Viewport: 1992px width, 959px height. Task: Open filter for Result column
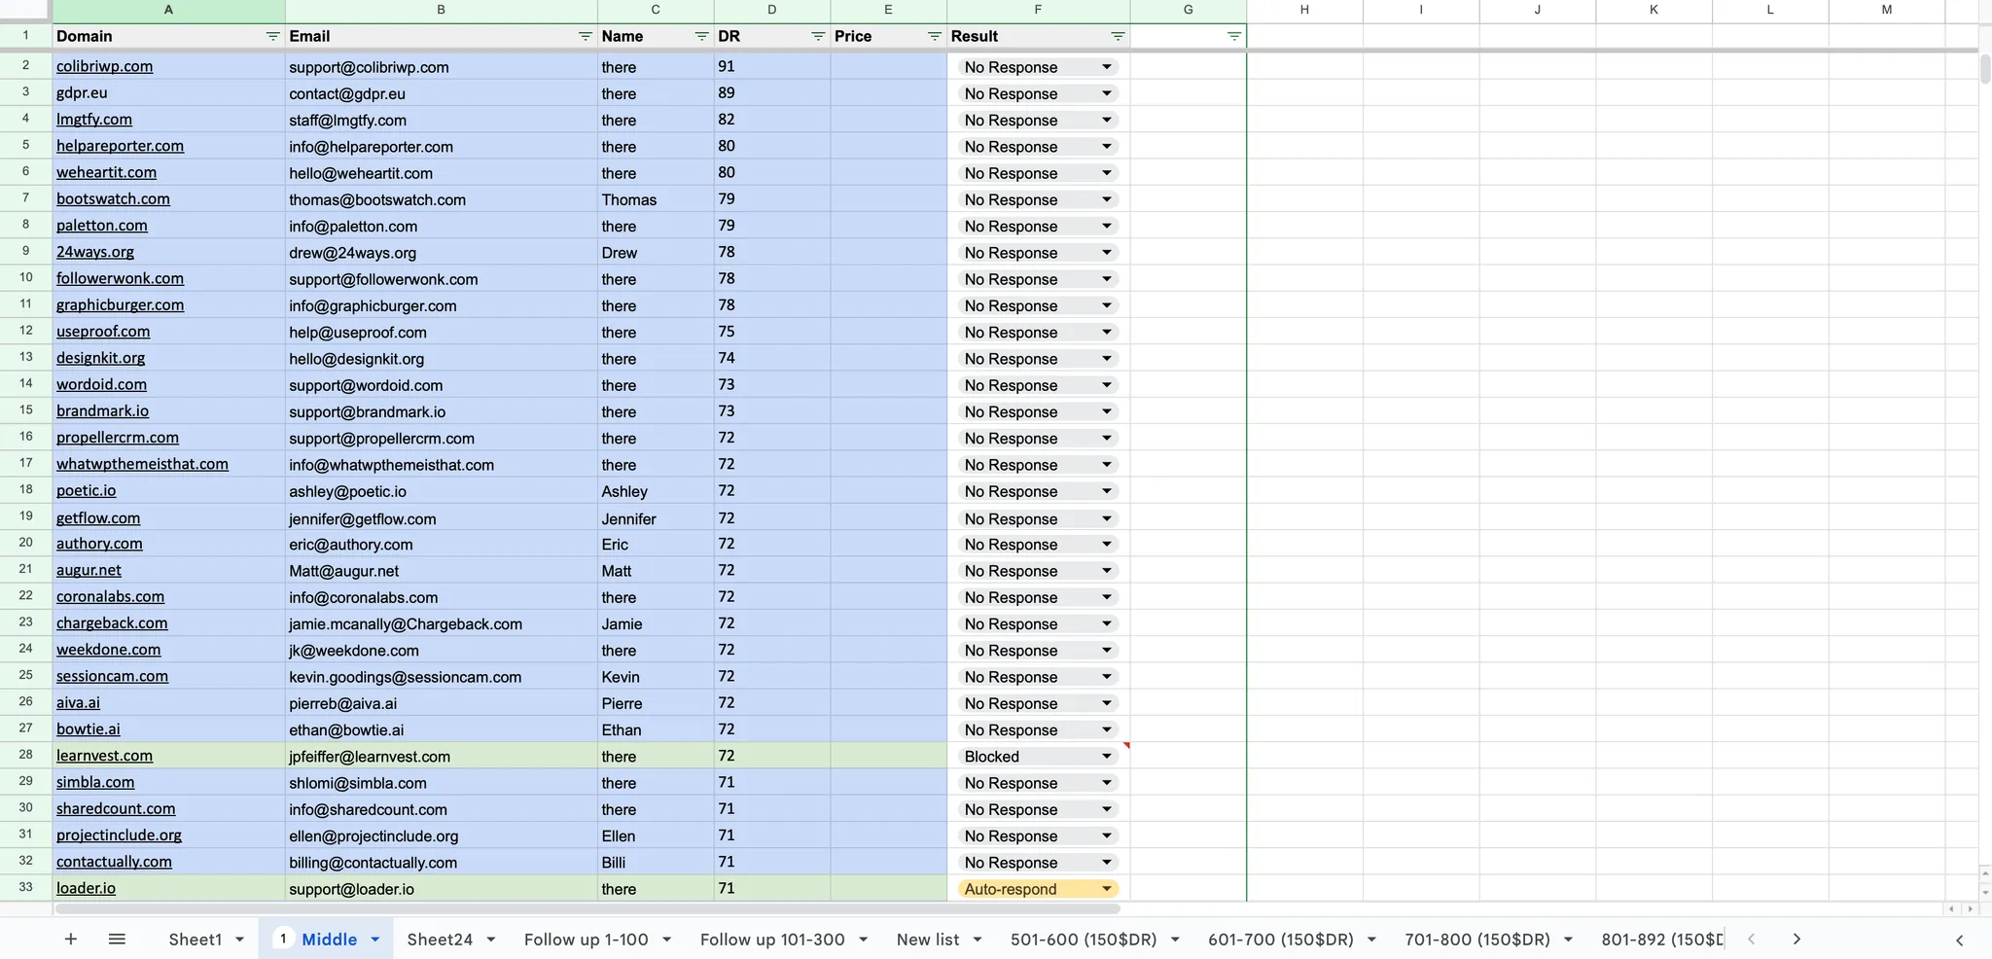point(1118,36)
